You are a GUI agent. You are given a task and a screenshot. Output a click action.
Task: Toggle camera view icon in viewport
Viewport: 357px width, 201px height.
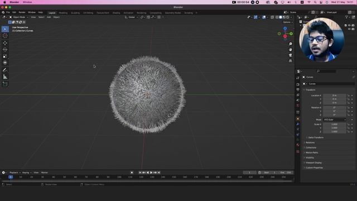tap(290, 55)
